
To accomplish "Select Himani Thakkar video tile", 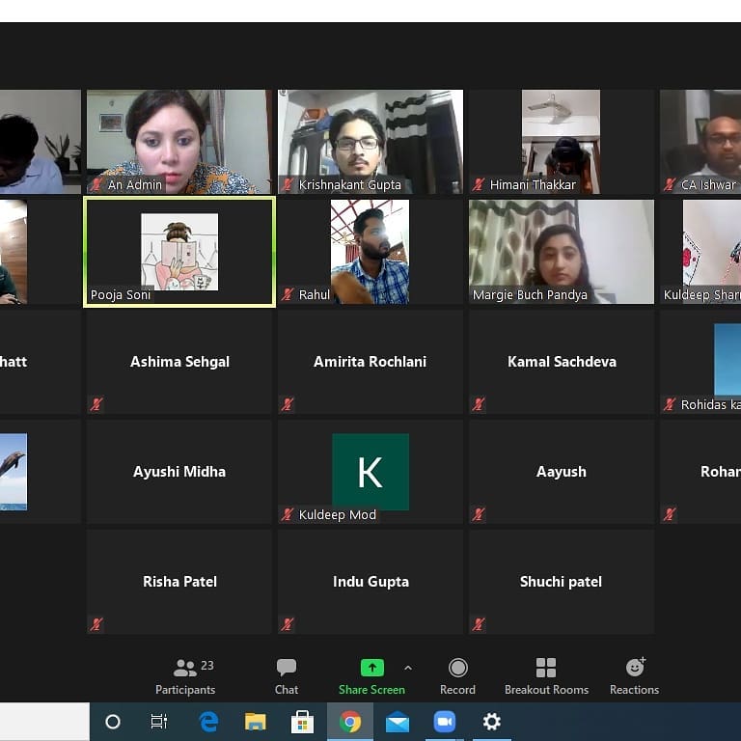I will point(562,142).
